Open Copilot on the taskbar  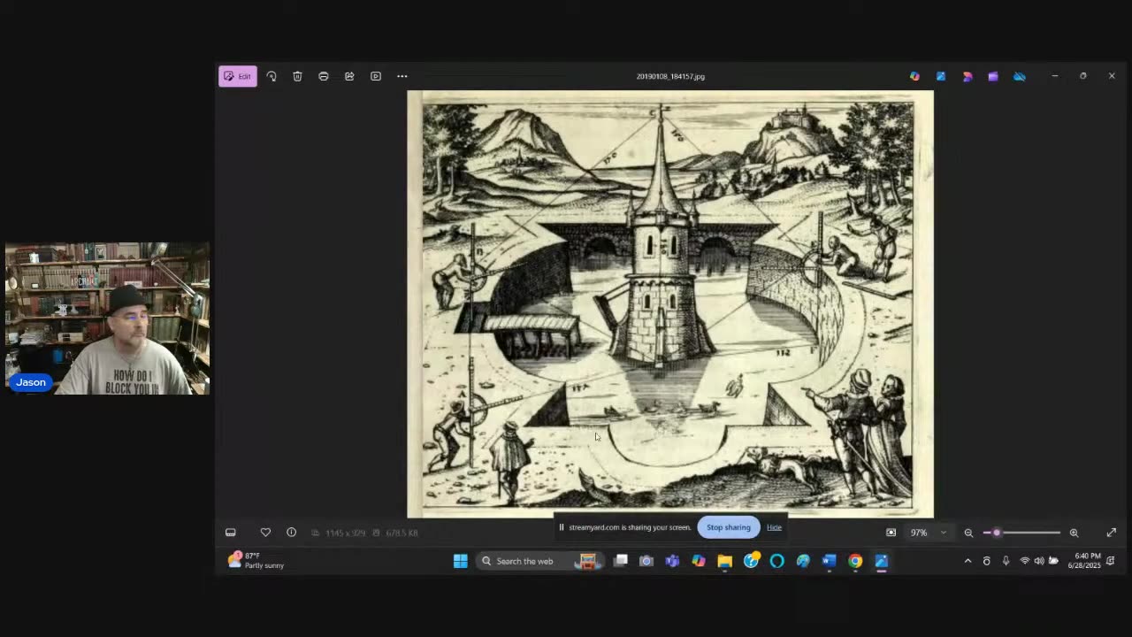click(699, 561)
